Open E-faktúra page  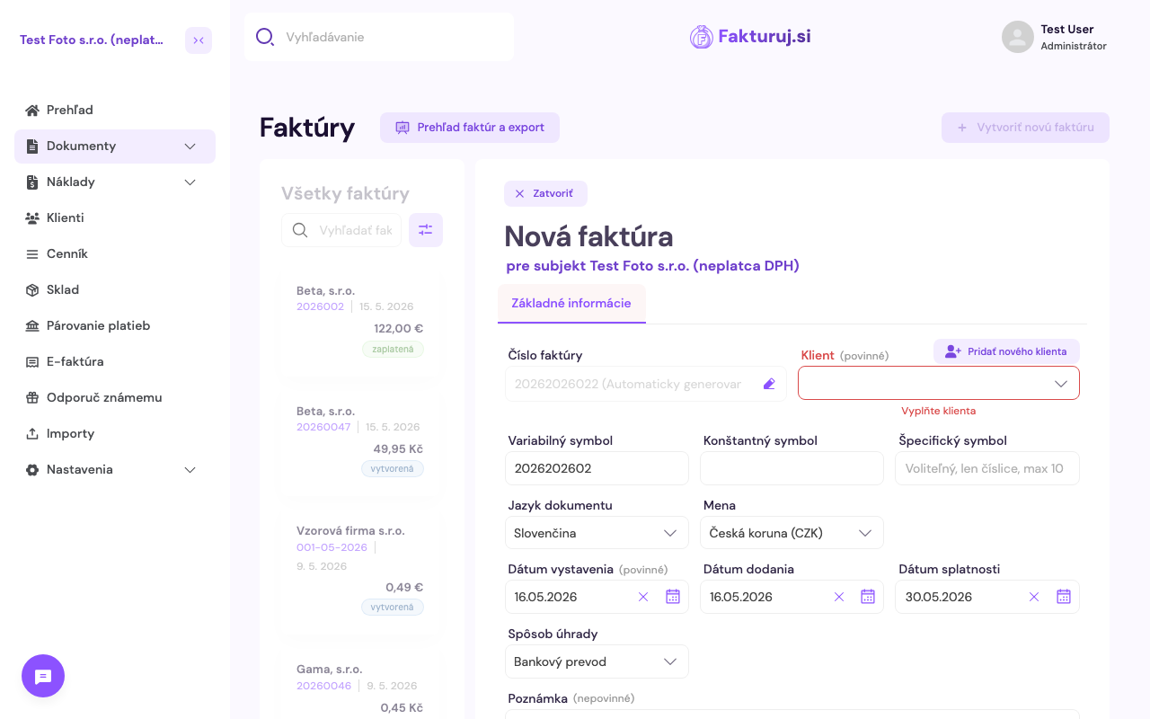[x=115, y=362]
